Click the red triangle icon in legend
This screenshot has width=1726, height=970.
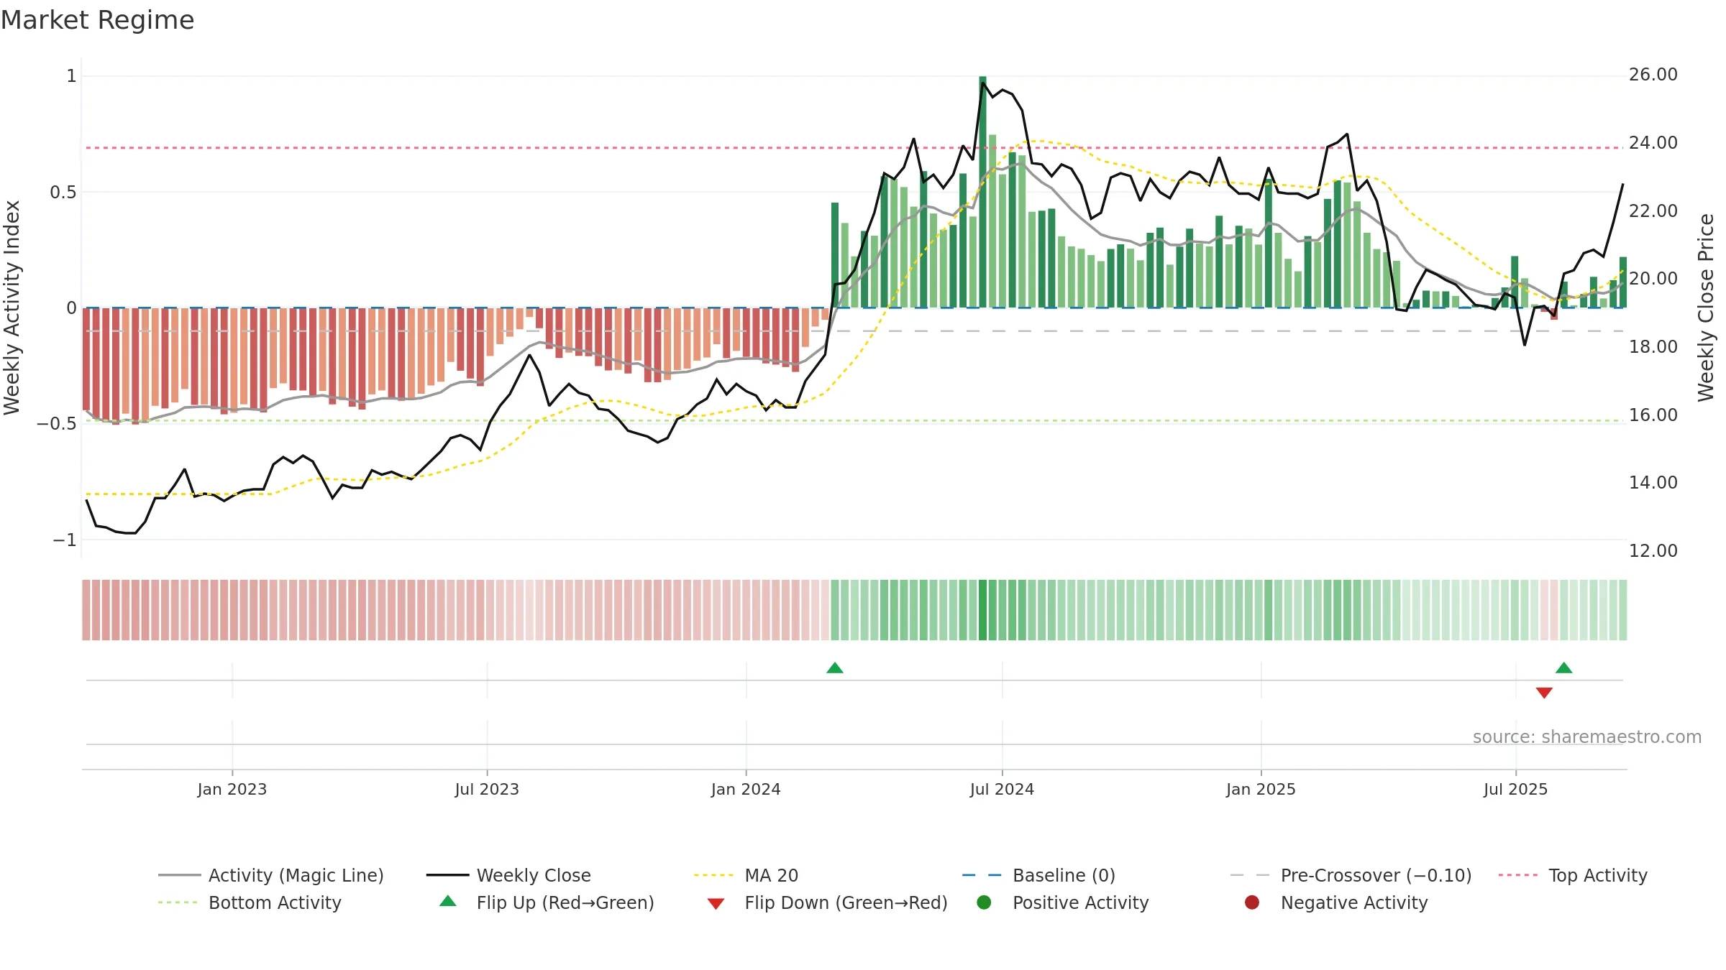coord(716,904)
